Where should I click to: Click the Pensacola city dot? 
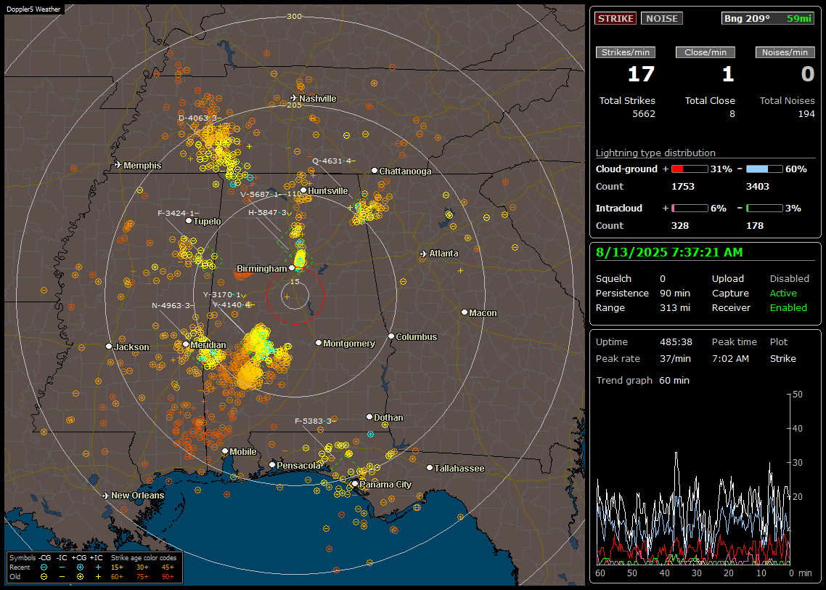[272, 465]
